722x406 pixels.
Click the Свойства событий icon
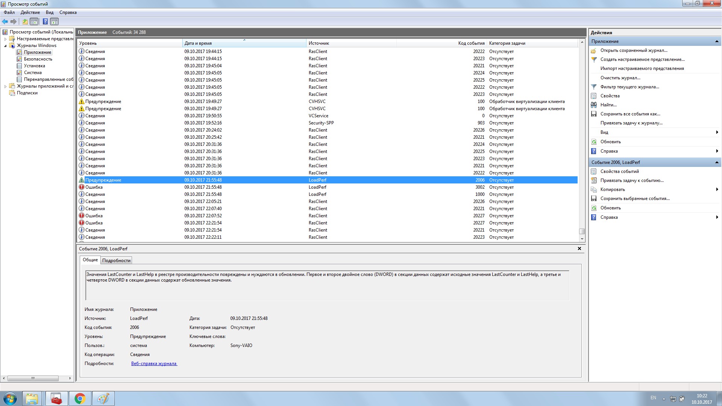594,171
